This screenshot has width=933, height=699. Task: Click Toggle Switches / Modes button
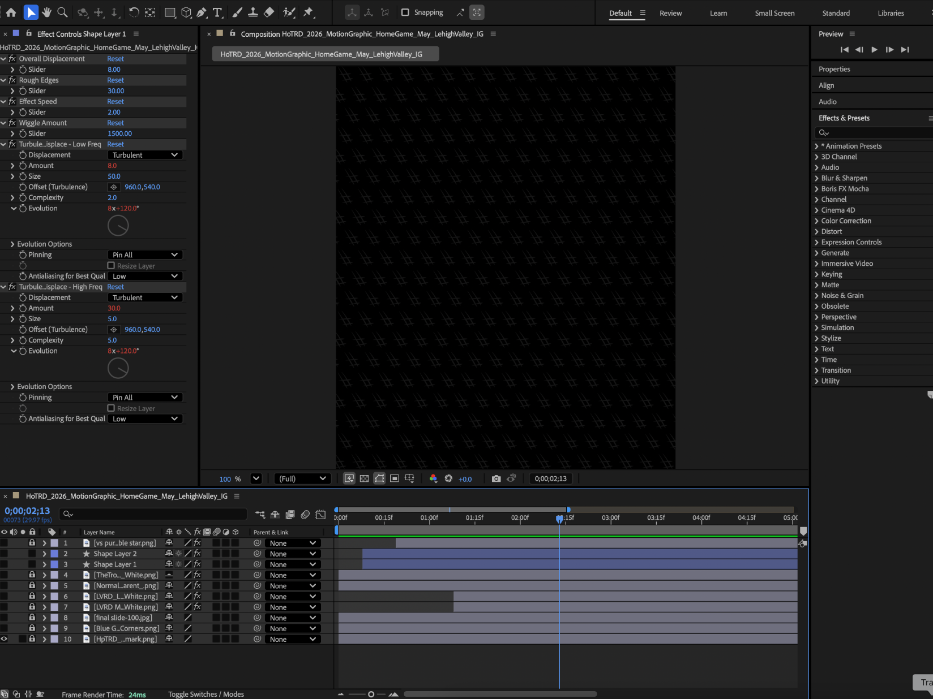pyautogui.click(x=206, y=694)
